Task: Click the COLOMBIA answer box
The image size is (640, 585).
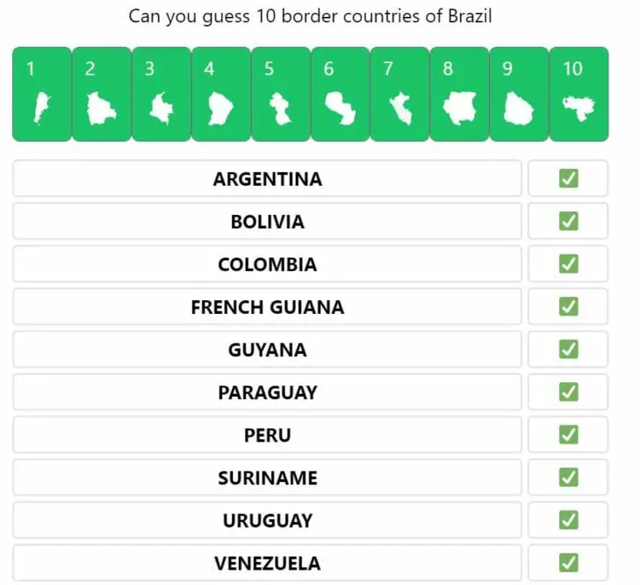Action: 267,264
